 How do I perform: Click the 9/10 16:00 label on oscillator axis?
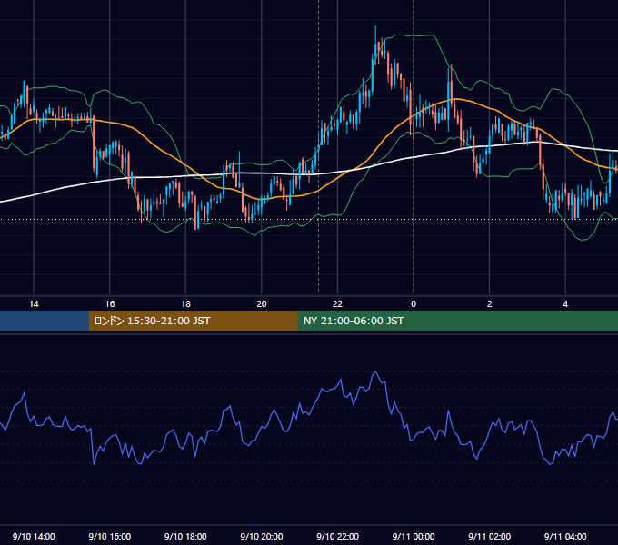(x=110, y=536)
